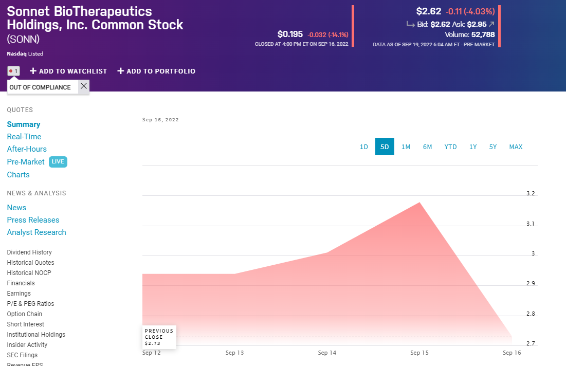Click the LIVE badge beside Pre-Market
The image size is (566, 366).
tap(58, 162)
